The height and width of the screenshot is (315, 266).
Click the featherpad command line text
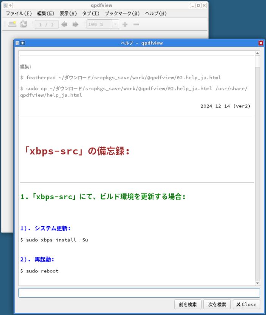[x=121, y=77]
